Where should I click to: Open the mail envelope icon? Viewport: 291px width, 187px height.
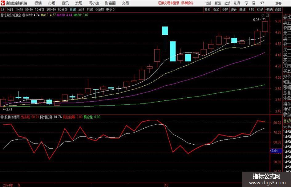click(262, 3)
